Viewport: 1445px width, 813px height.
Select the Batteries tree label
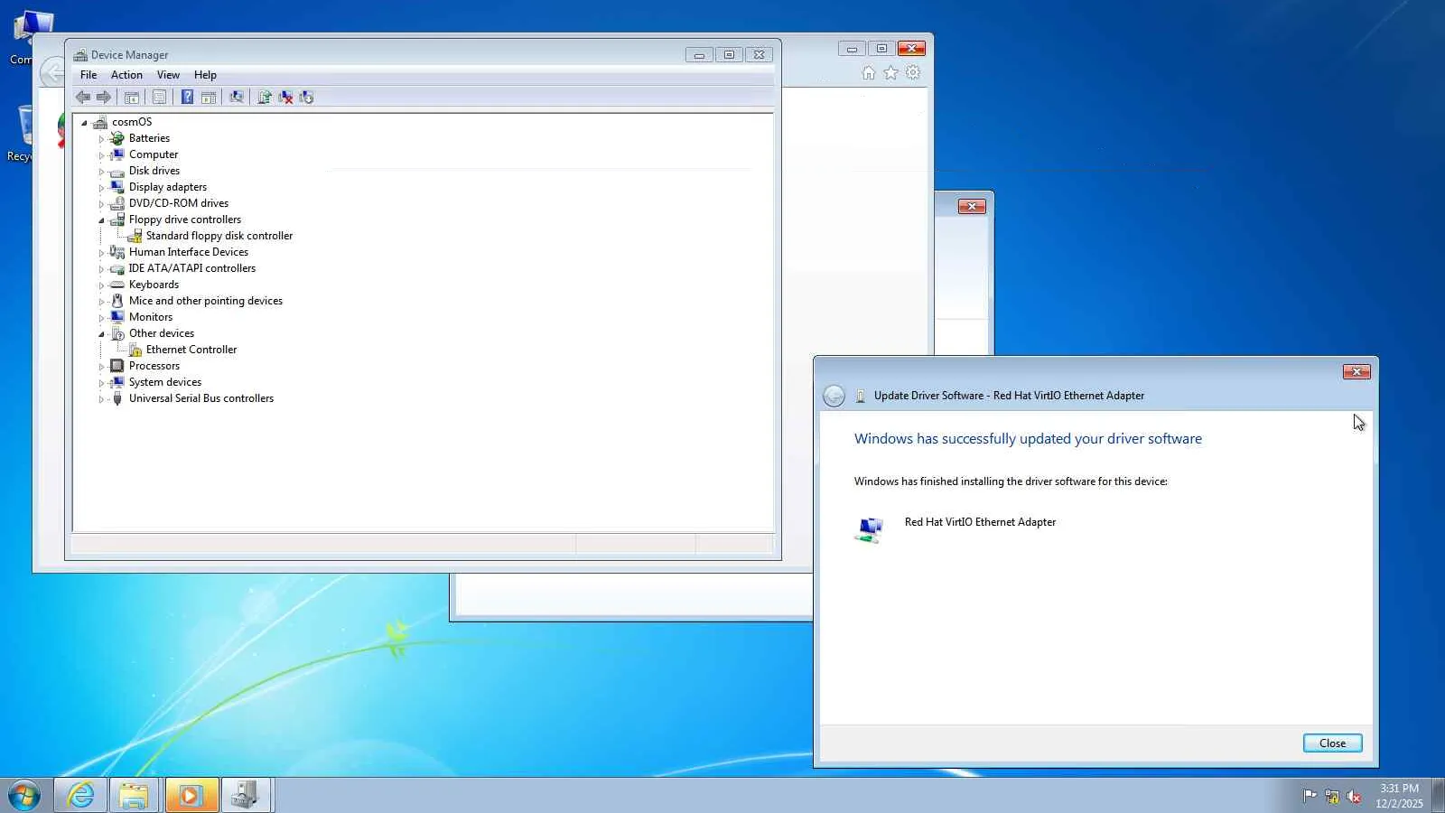pyautogui.click(x=149, y=138)
